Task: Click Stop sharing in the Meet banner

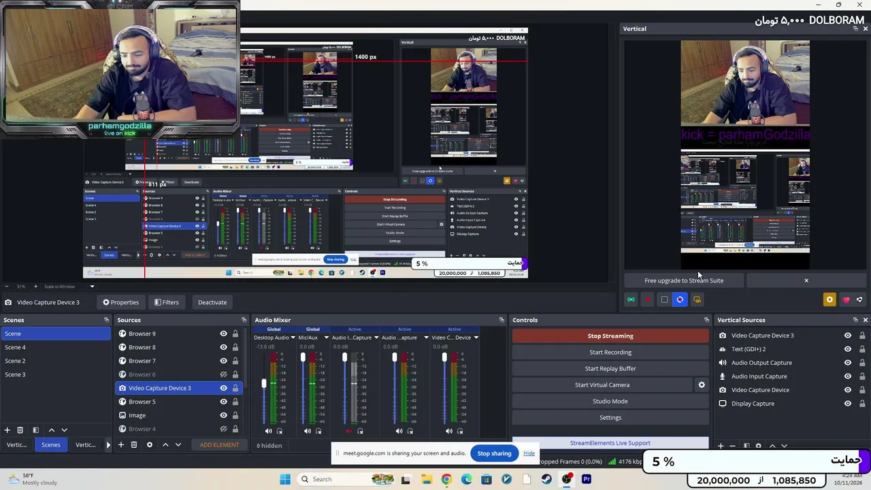Action: click(x=494, y=453)
